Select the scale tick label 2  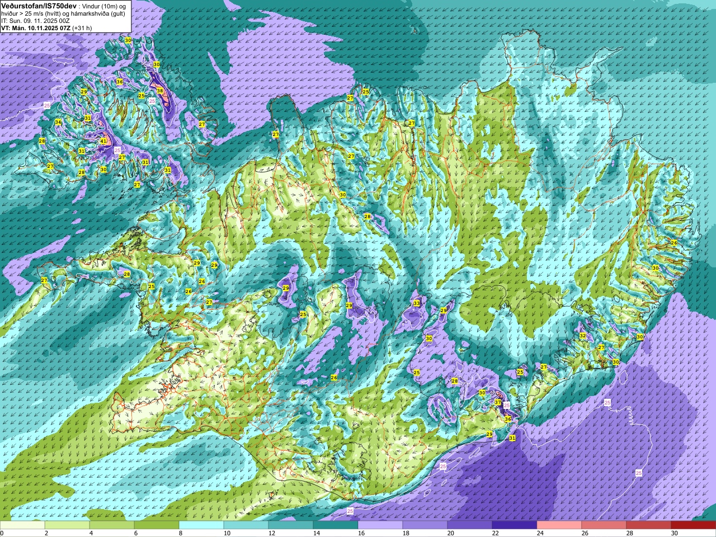click(45, 533)
